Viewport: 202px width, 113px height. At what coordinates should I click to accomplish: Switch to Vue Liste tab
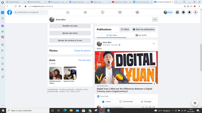pos(111,35)
